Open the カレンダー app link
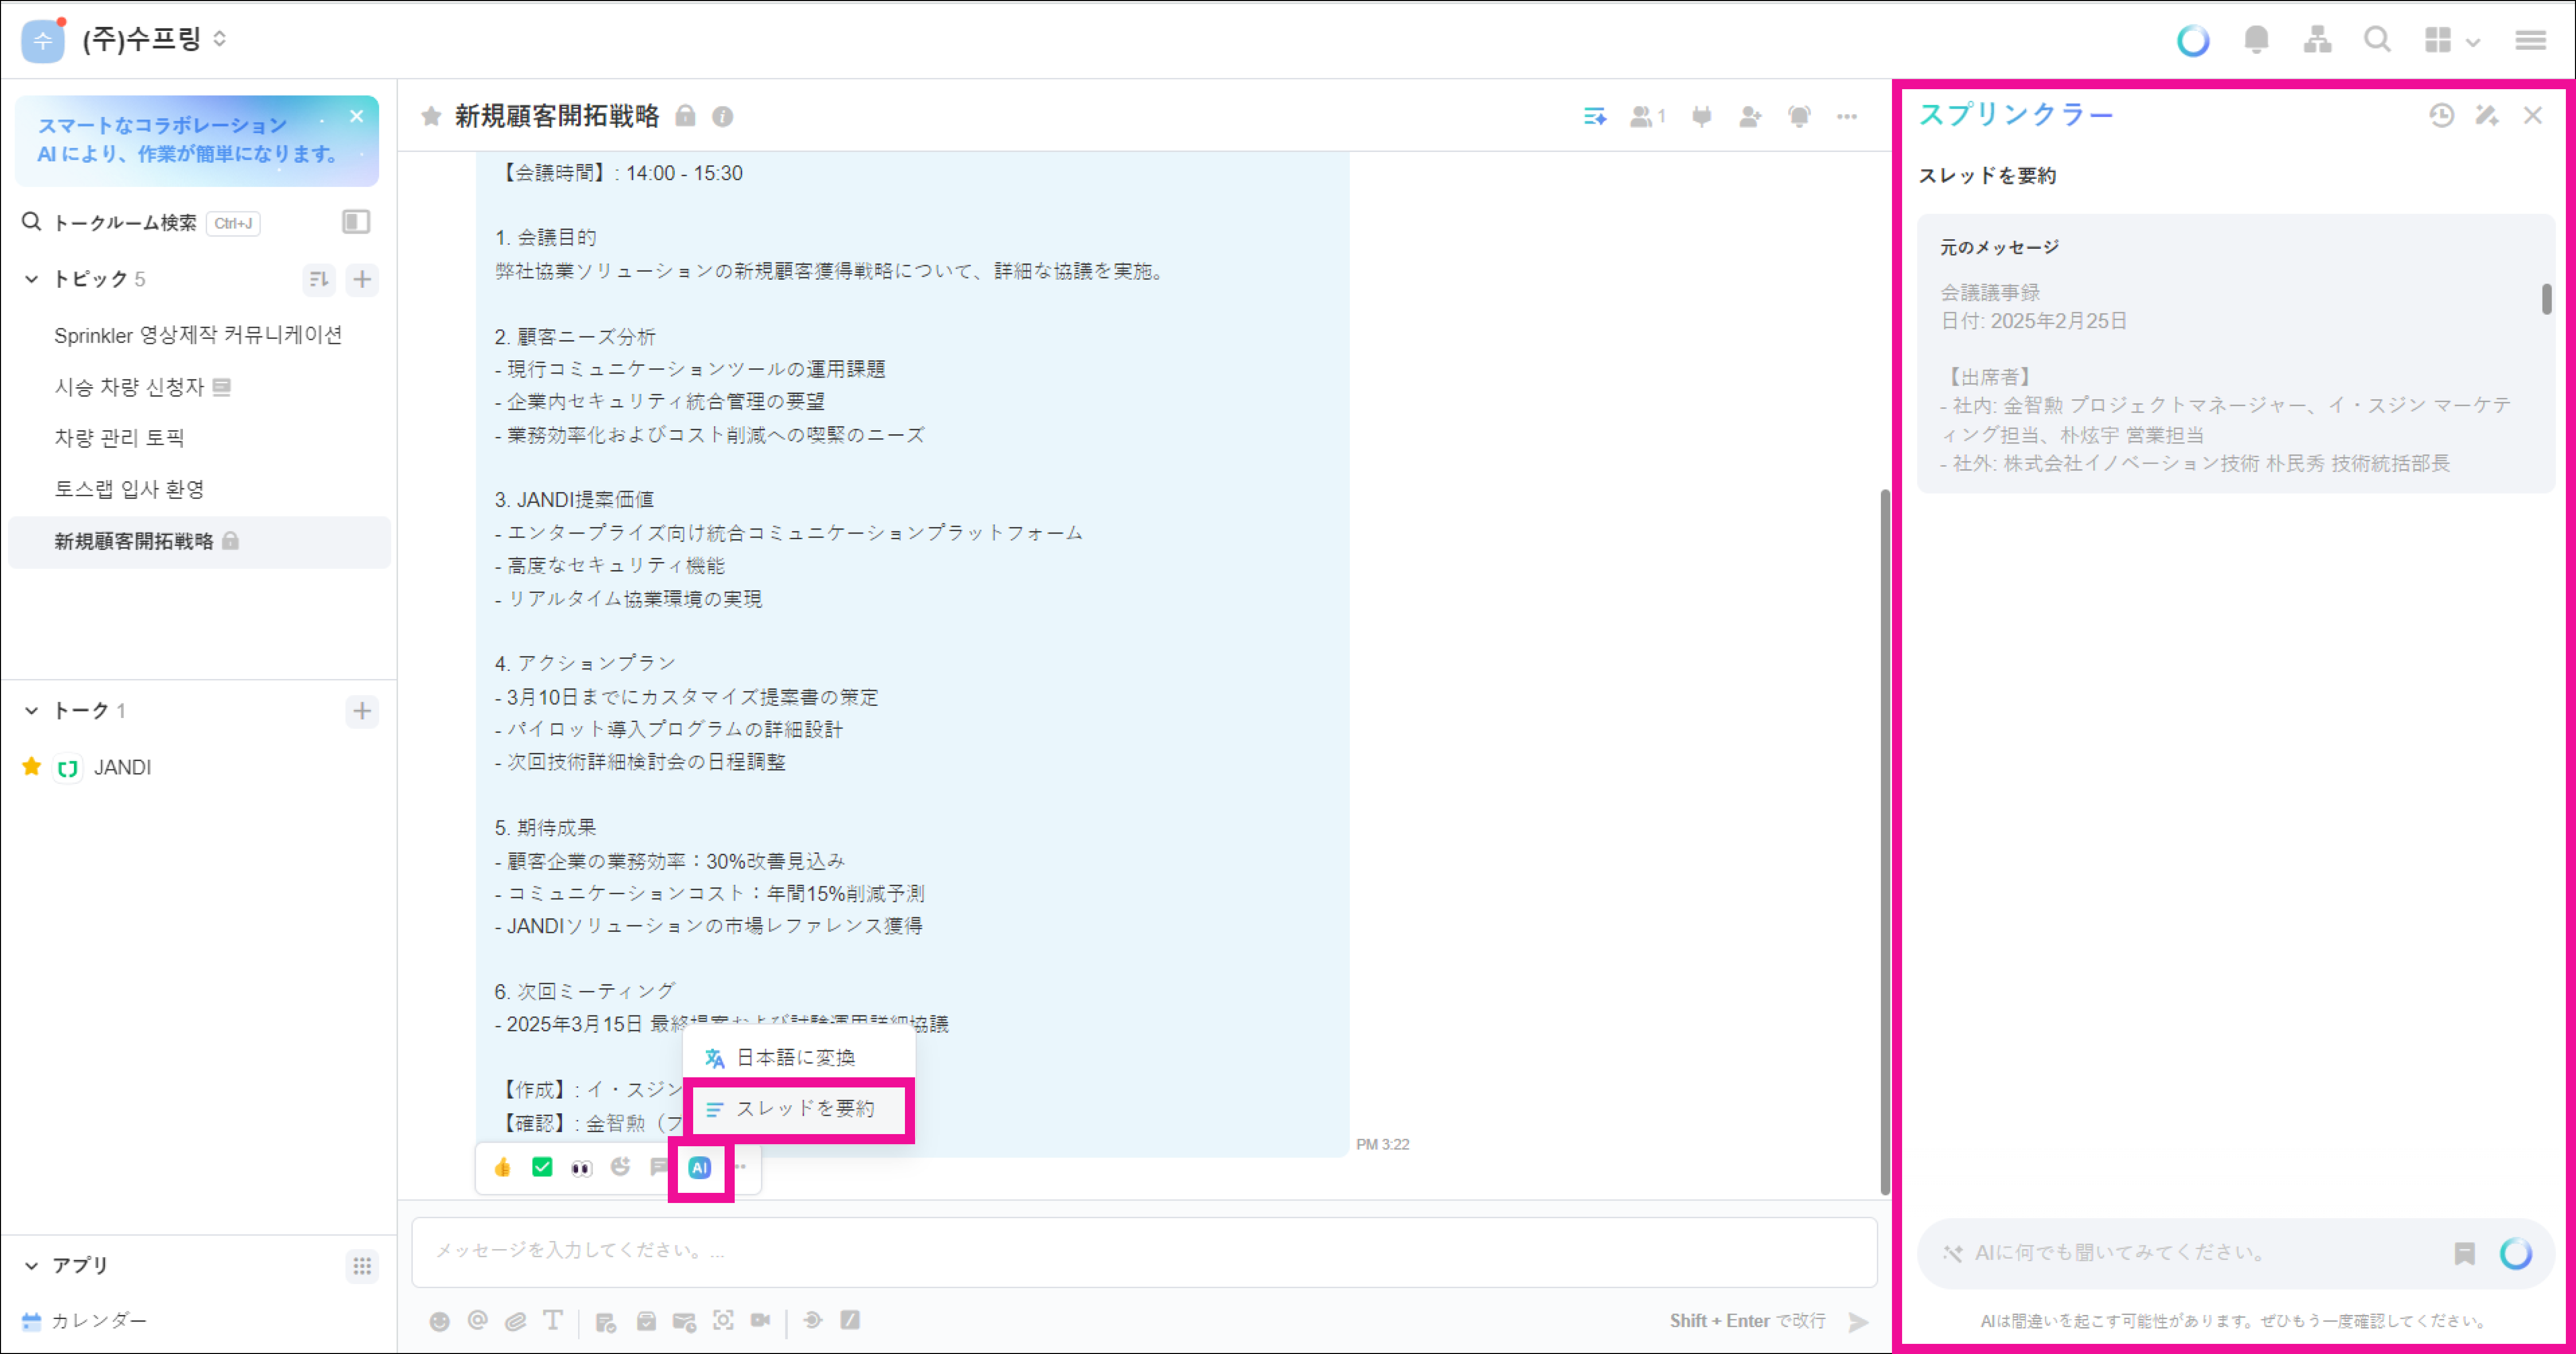This screenshot has width=2576, height=1354. click(98, 1321)
